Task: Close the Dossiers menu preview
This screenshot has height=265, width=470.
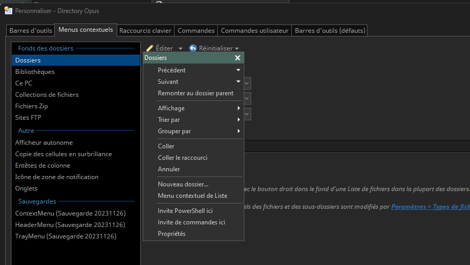Action: click(238, 58)
